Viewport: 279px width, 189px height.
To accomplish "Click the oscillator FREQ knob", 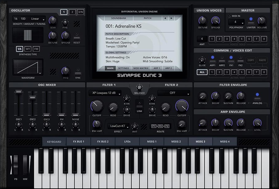I will [x=65, y=71].
